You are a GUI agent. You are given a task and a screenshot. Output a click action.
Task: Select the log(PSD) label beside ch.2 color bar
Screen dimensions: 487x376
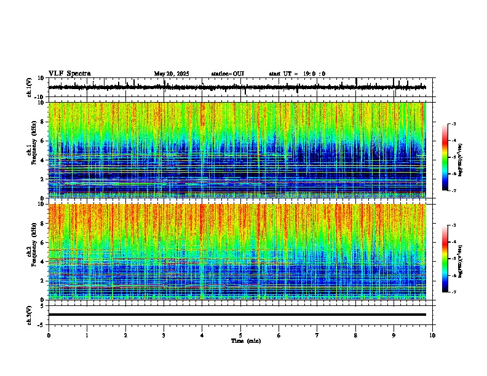coord(460,261)
